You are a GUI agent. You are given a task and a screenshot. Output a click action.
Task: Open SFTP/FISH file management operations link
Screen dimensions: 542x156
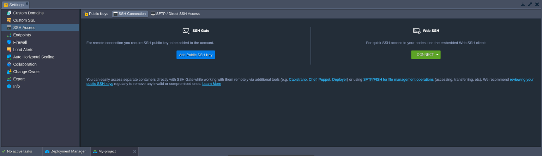(398, 80)
